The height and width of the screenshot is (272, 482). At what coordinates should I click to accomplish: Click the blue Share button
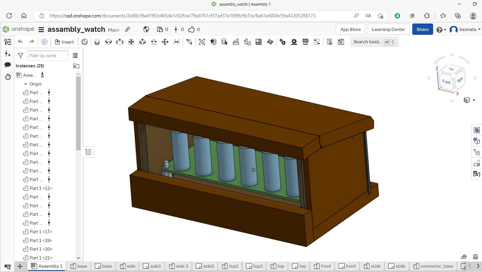pos(422,29)
